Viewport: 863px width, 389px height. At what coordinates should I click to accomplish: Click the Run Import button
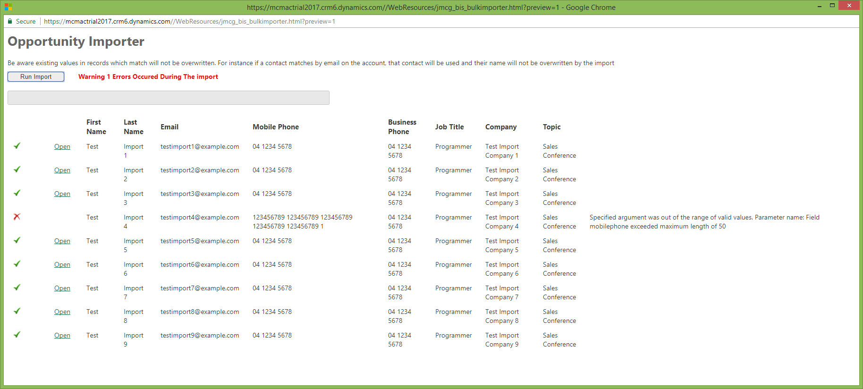[36, 77]
